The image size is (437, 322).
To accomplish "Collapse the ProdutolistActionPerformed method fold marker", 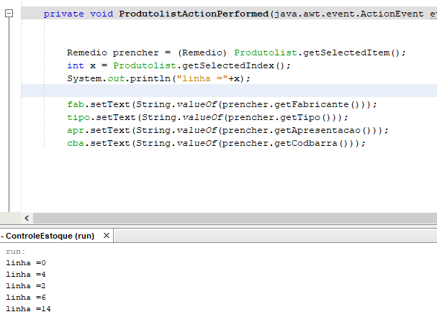I will click(9, 13).
